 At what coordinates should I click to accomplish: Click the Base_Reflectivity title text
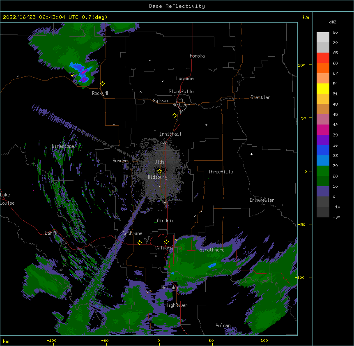click(177, 6)
